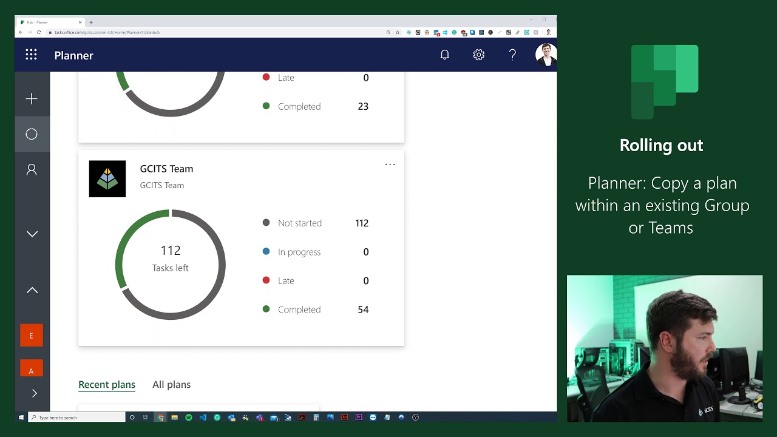This screenshot has height=437, width=777.
Task: Open the notifications bell
Action: pos(445,55)
